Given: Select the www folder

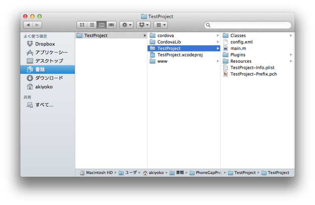Looking at the screenshot, I should [184, 61].
